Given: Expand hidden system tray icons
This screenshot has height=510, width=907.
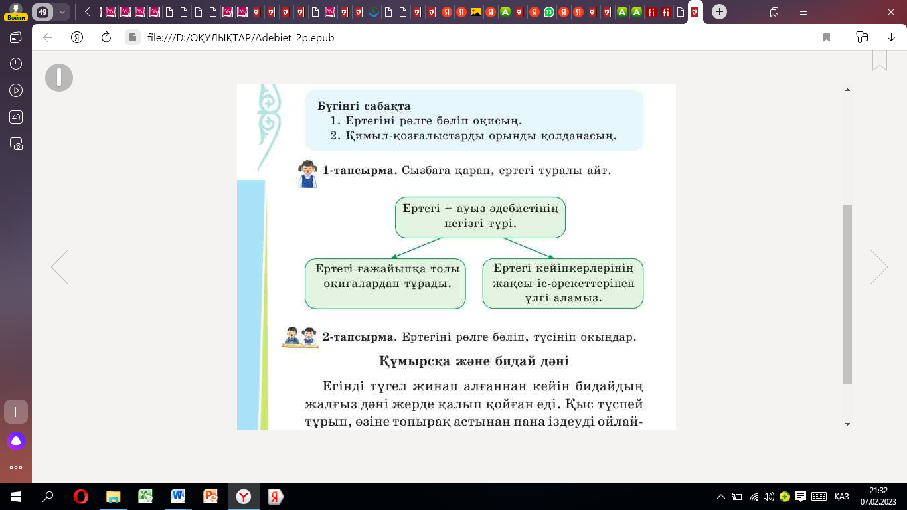Looking at the screenshot, I should click(x=721, y=496).
